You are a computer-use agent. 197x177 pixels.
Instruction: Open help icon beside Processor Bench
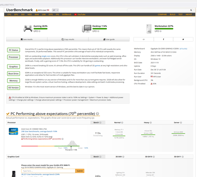tap(100, 123)
